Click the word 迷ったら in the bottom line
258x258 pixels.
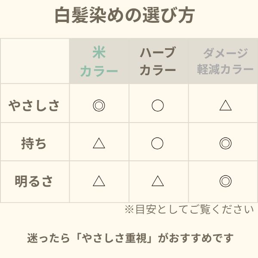click(44, 238)
